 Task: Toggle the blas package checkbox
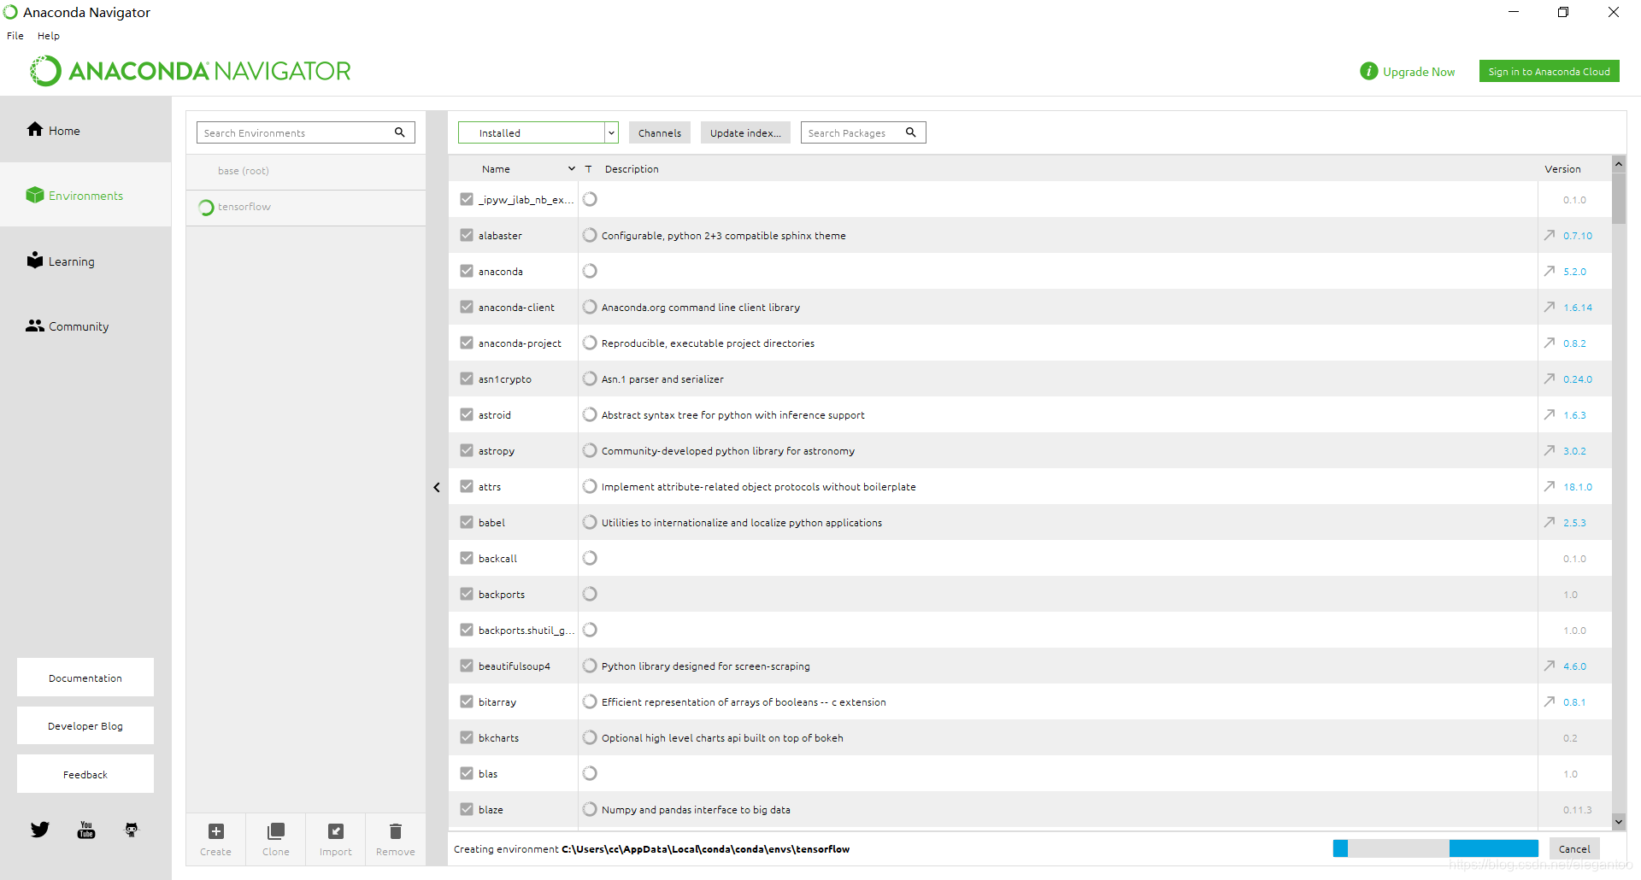point(467,773)
